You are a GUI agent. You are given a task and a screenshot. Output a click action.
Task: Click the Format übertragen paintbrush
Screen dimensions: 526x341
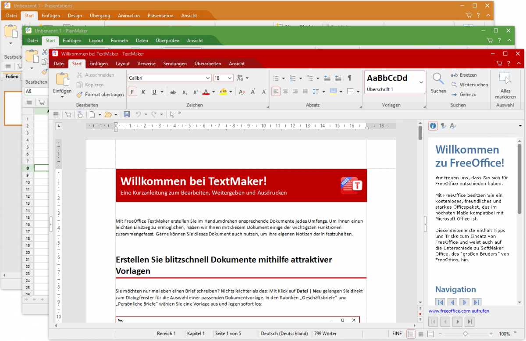coord(79,94)
